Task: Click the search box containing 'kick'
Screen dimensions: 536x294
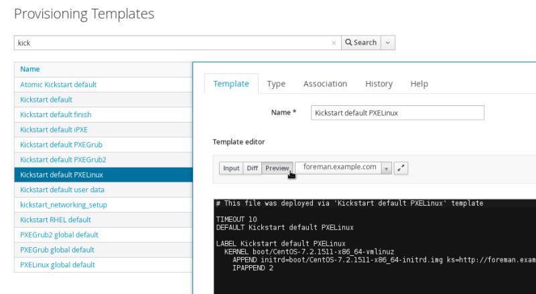Action: 178,43
